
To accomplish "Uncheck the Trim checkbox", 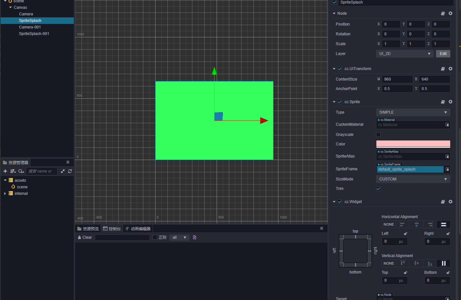I will point(378,189).
